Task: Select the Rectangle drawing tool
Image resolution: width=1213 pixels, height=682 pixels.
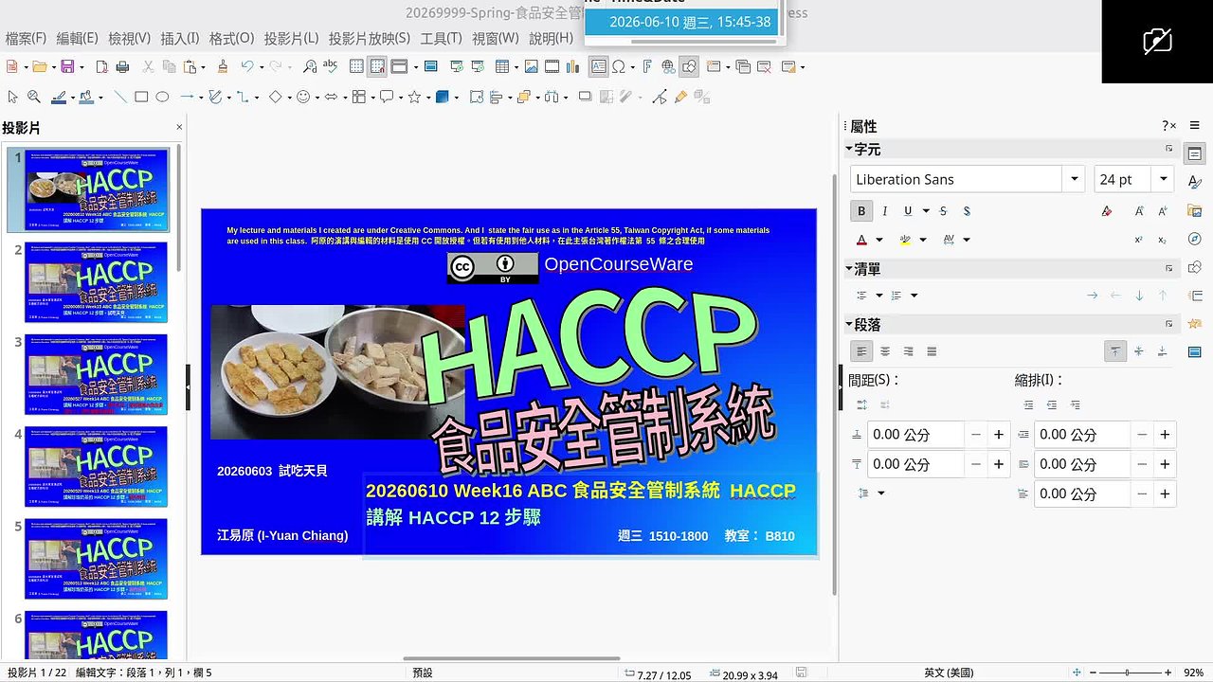Action: 141,97
